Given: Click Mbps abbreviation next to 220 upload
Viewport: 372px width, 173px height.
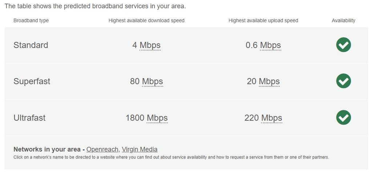Looking at the screenshot, I should (x=271, y=118).
